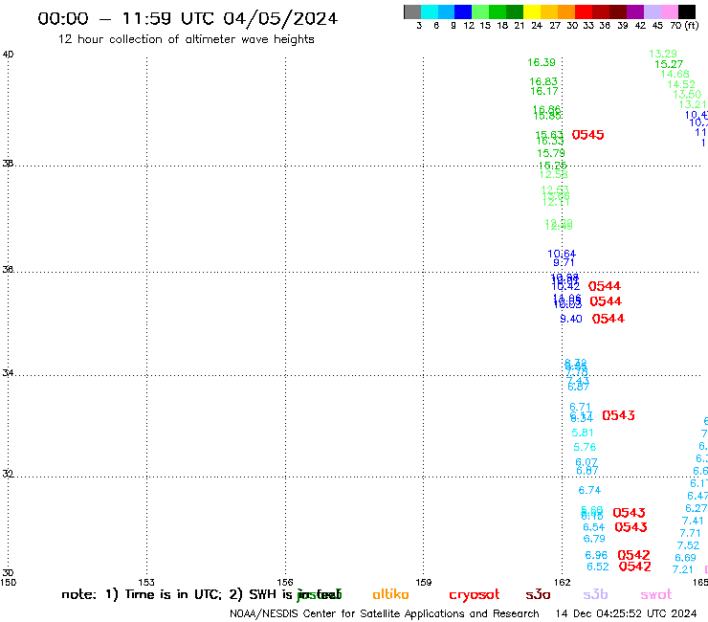Click the black swatch ending the color bar
Viewport: 708px width, 622px height.
tap(687, 11)
